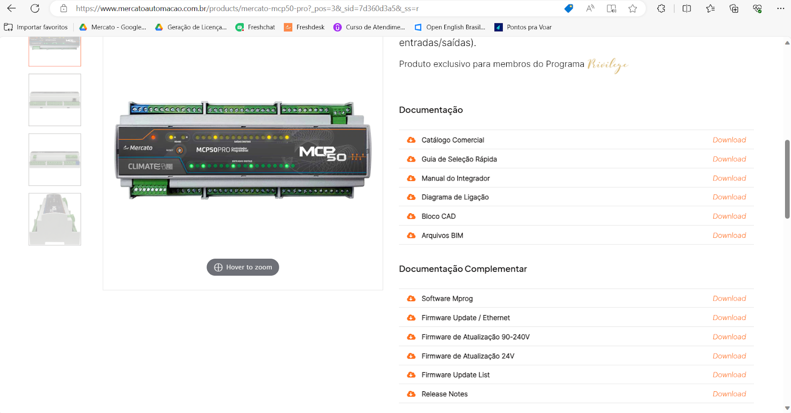The width and height of the screenshot is (791, 413).
Task: Open the Browser essentials heart icon
Action: [x=757, y=8]
